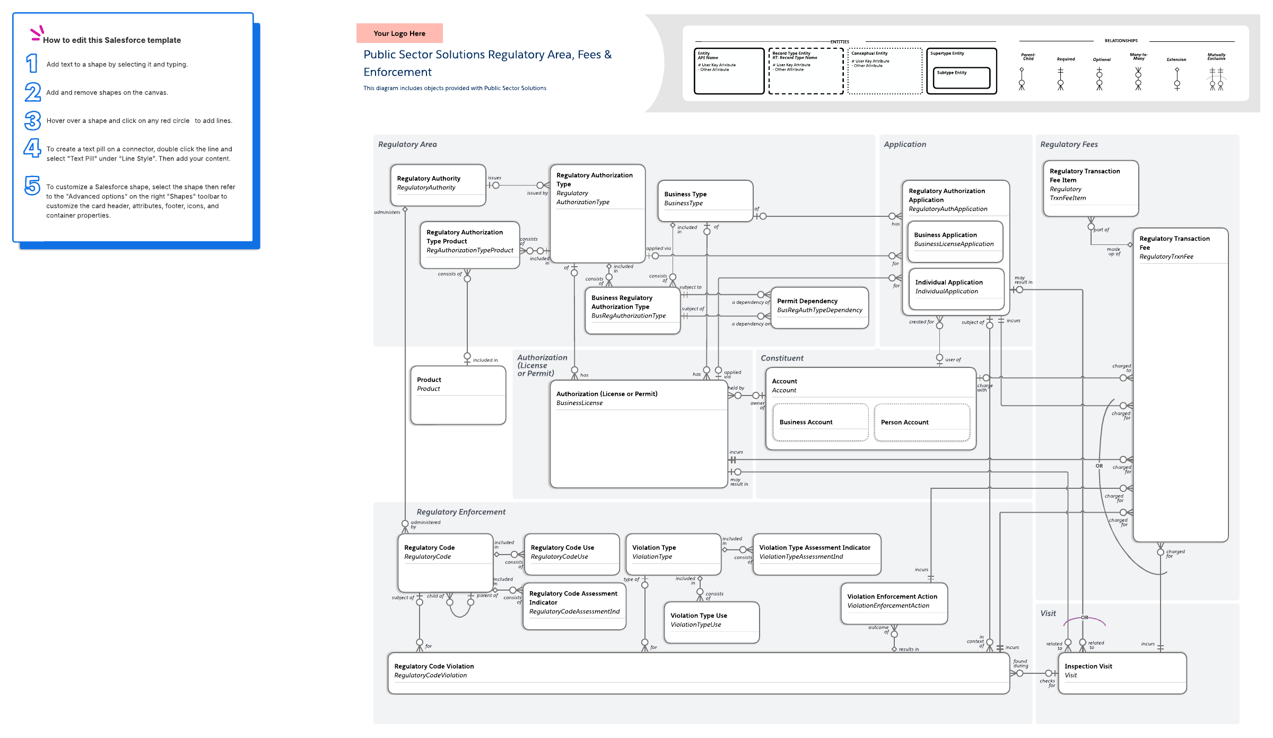1273x738 pixels.
Task: Click the step number 5 icon
Action: pos(32,186)
